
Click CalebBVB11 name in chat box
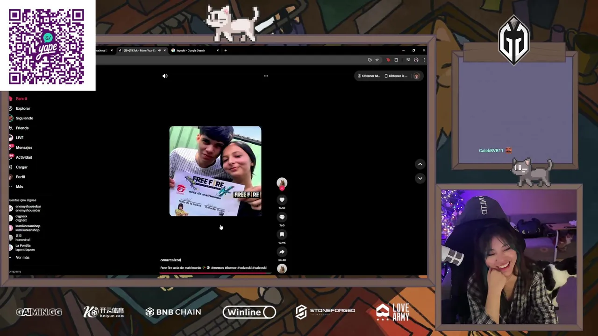click(491, 151)
